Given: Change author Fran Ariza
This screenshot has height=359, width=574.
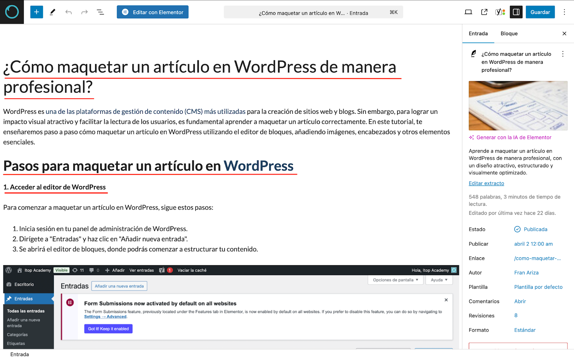Looking at the screenshot, I should pos(526,272).
